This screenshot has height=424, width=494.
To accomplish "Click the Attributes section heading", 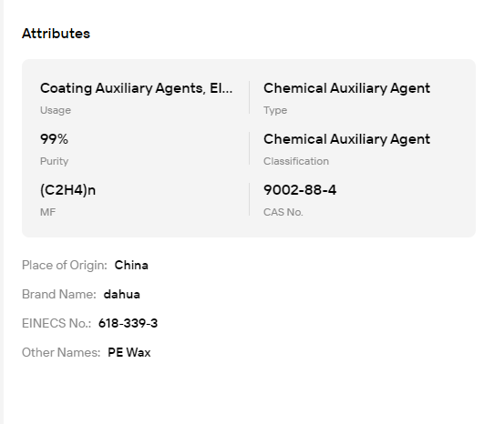I will click(56, 34).
